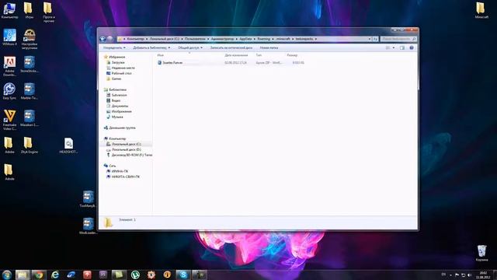Viewport: 497px width, 280px height.
Task: Click Записать на оптический диск button
Action: pyautogui.click(x=231, y=47)
